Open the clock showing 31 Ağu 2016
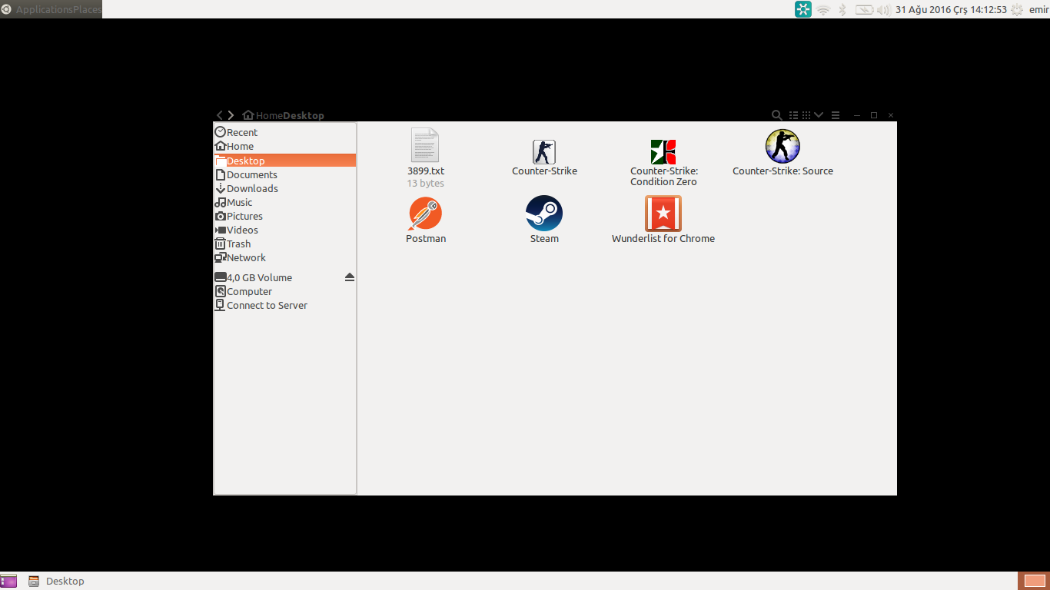The image size is (1050, 590). tap(951, 10)
